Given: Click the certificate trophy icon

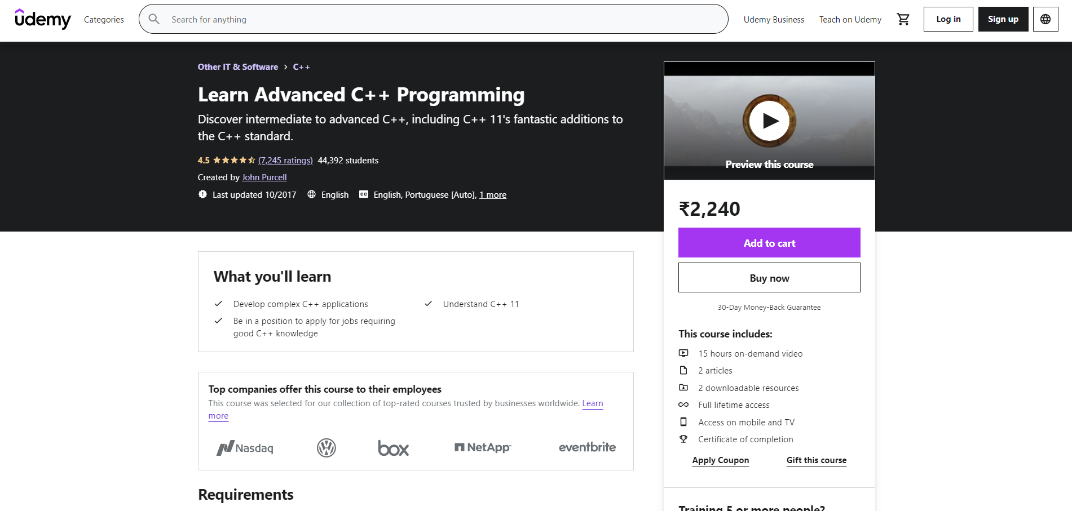Looking at the screenshot, I should coord(683,439).
